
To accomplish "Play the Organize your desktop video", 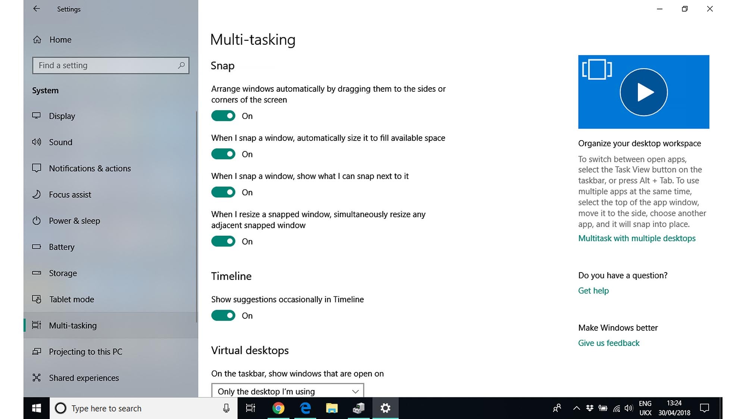I will [643, 92].
